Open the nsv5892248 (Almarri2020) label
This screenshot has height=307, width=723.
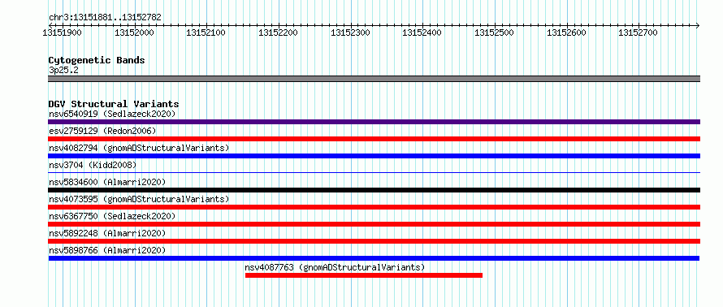tap(107, 233)
